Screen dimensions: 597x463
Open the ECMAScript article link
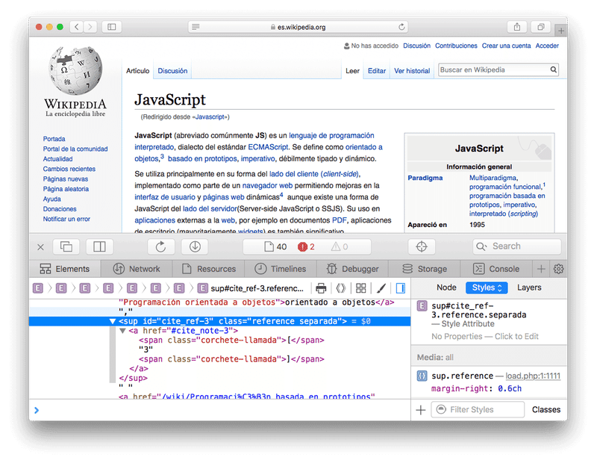[268, 147]
